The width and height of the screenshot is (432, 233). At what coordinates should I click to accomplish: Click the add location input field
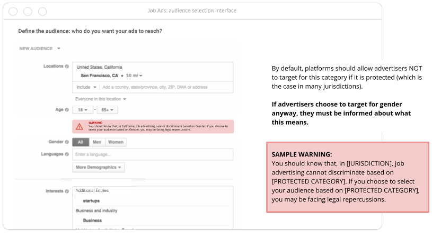coord(164,87)
